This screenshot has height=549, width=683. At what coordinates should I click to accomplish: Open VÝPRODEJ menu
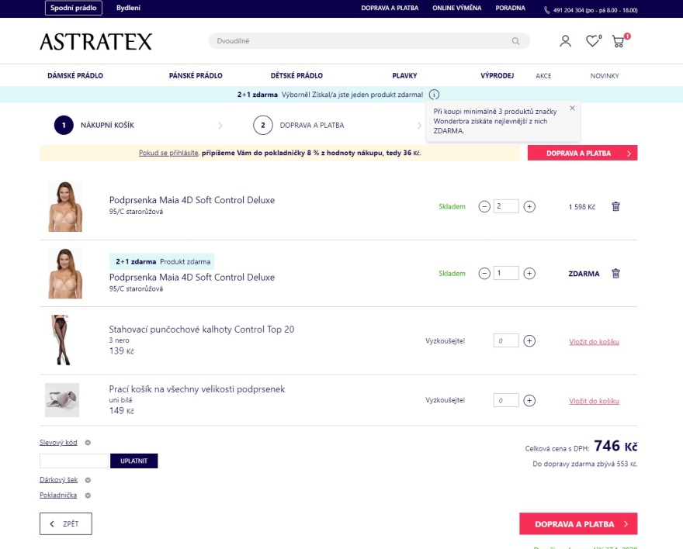(x=497, y=76)
